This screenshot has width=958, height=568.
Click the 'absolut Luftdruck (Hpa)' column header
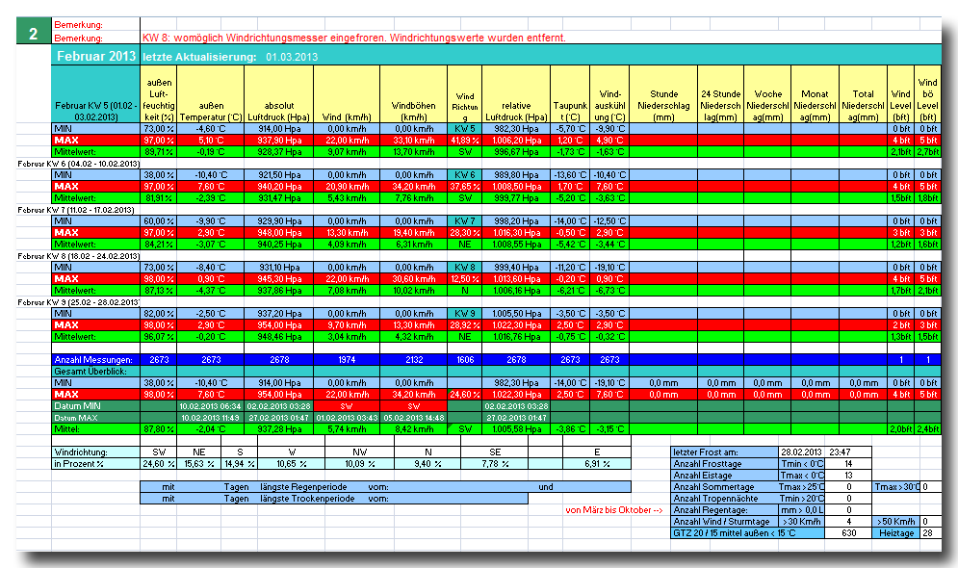(x=278, y=94)
